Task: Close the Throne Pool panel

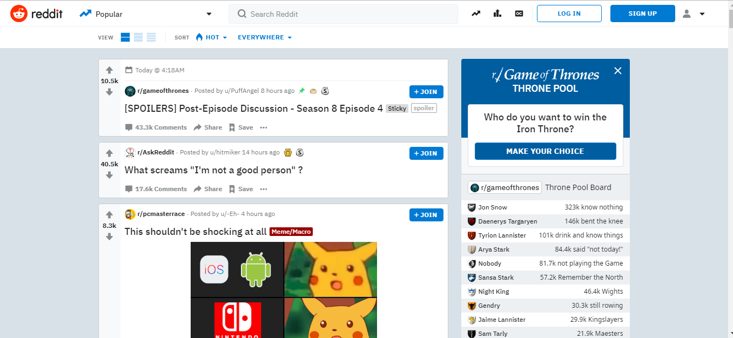Action: [x=618, y=71]
